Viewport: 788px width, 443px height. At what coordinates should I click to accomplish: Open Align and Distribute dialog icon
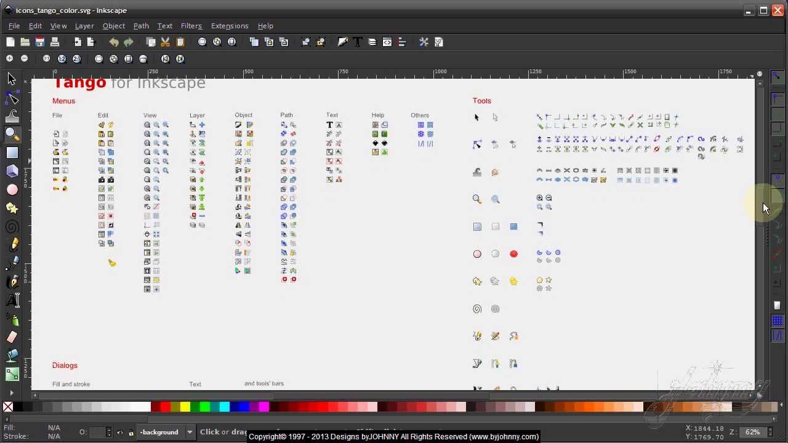coord(402,42)
